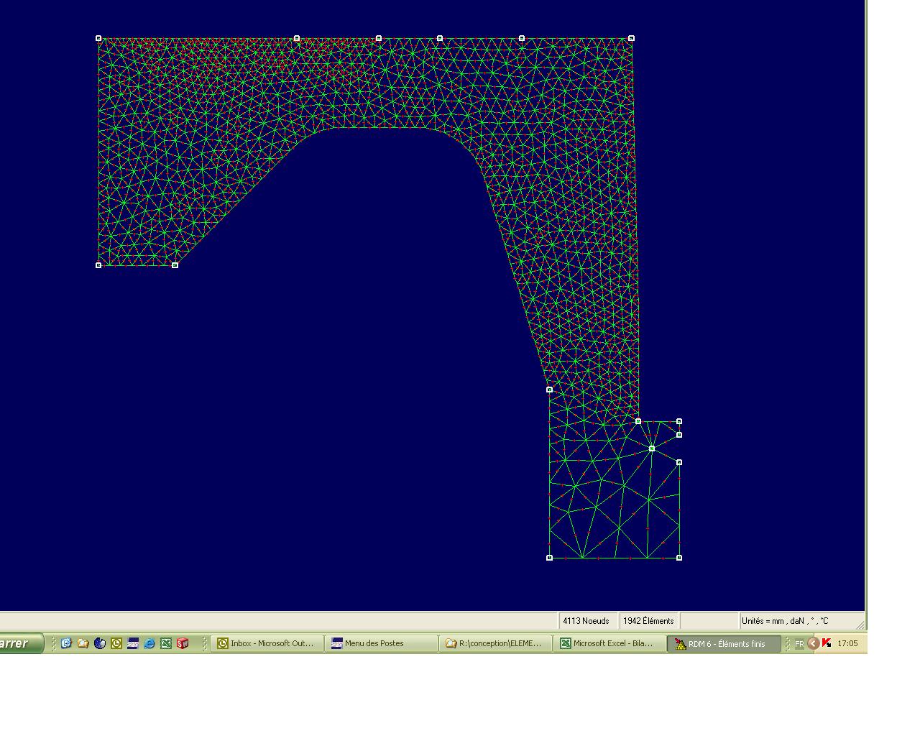Open Outlook Express from quick launch

coord(66,643)
